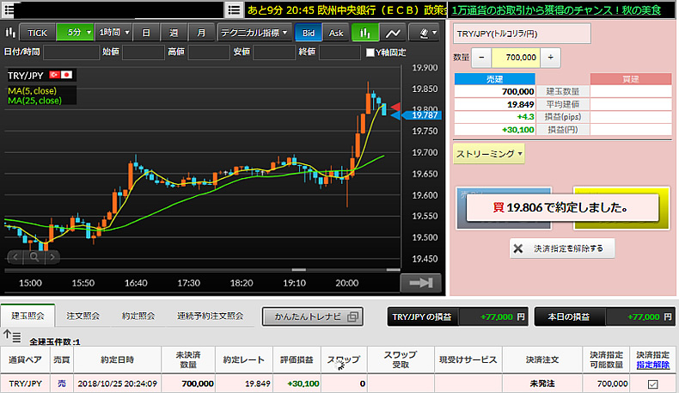Screen dimensions: 679x393
Task: Click 本日の損益 +77,000 panel
Action: tap(605, 317)
